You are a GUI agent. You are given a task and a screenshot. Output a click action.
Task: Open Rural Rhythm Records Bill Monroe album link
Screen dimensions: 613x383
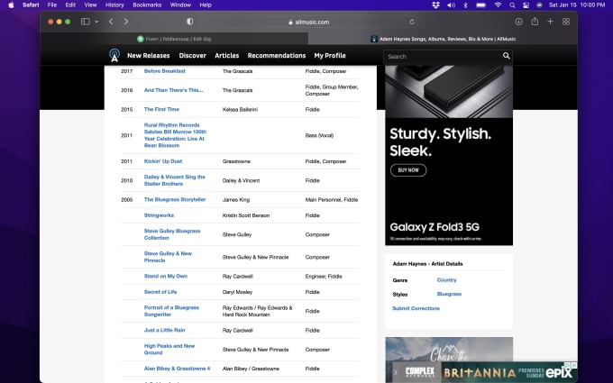175,135
